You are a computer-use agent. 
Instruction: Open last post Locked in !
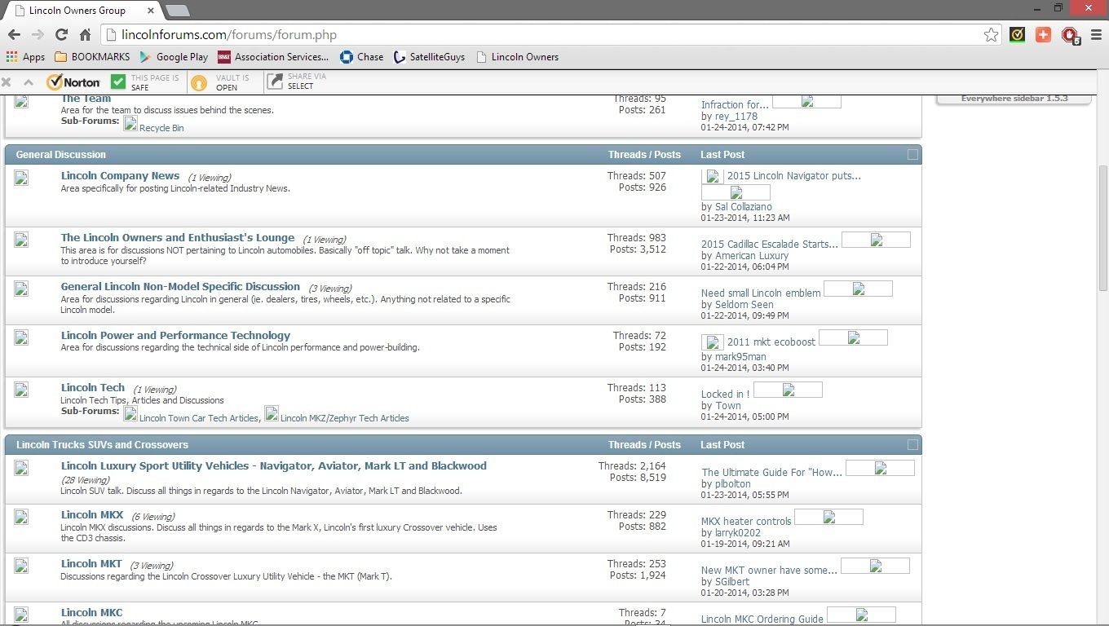(x=725, y=394)
